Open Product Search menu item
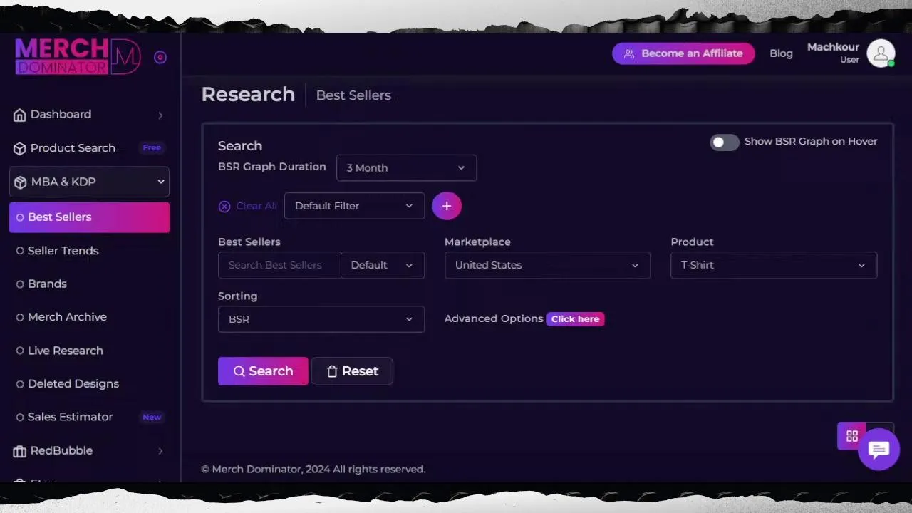This screenshot has width=912, height=513. coord(73,148)
